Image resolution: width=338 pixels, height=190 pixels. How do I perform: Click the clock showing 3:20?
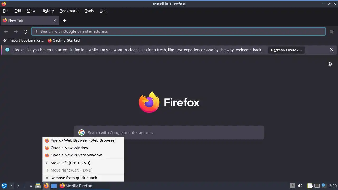coord(333,186)
